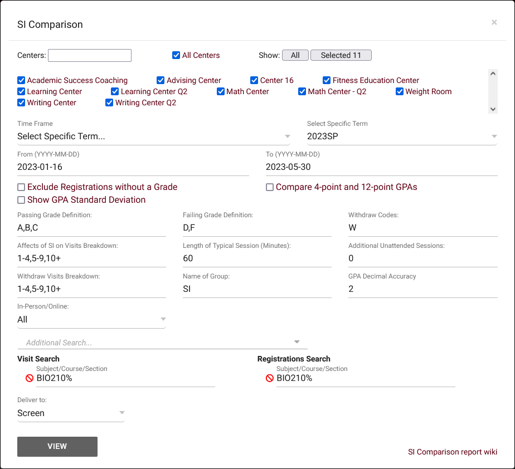Click the red clear icon beside Registrations Search
515x469 pixels.
[x=270, y=378]
